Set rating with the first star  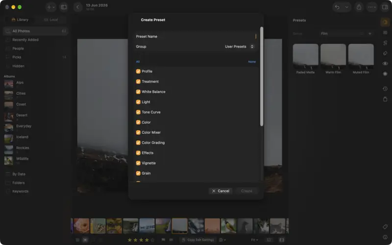click(x=129, y=240)
